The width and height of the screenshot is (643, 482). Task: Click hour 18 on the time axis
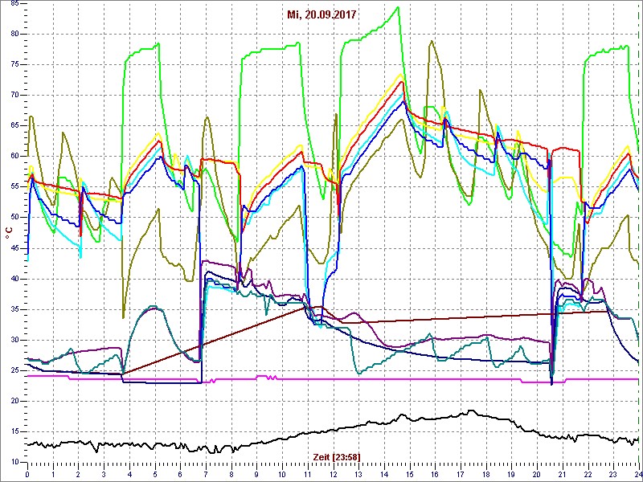pos(486,474)
